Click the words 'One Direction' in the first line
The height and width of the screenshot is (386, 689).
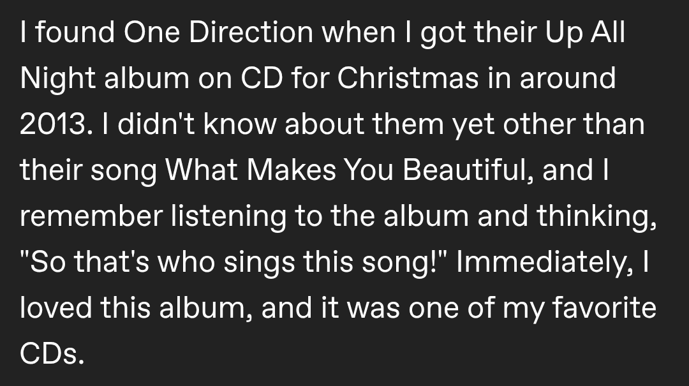(218, 32)
